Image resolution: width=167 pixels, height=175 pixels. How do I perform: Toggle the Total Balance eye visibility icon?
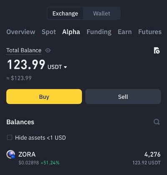coord(48,50)
